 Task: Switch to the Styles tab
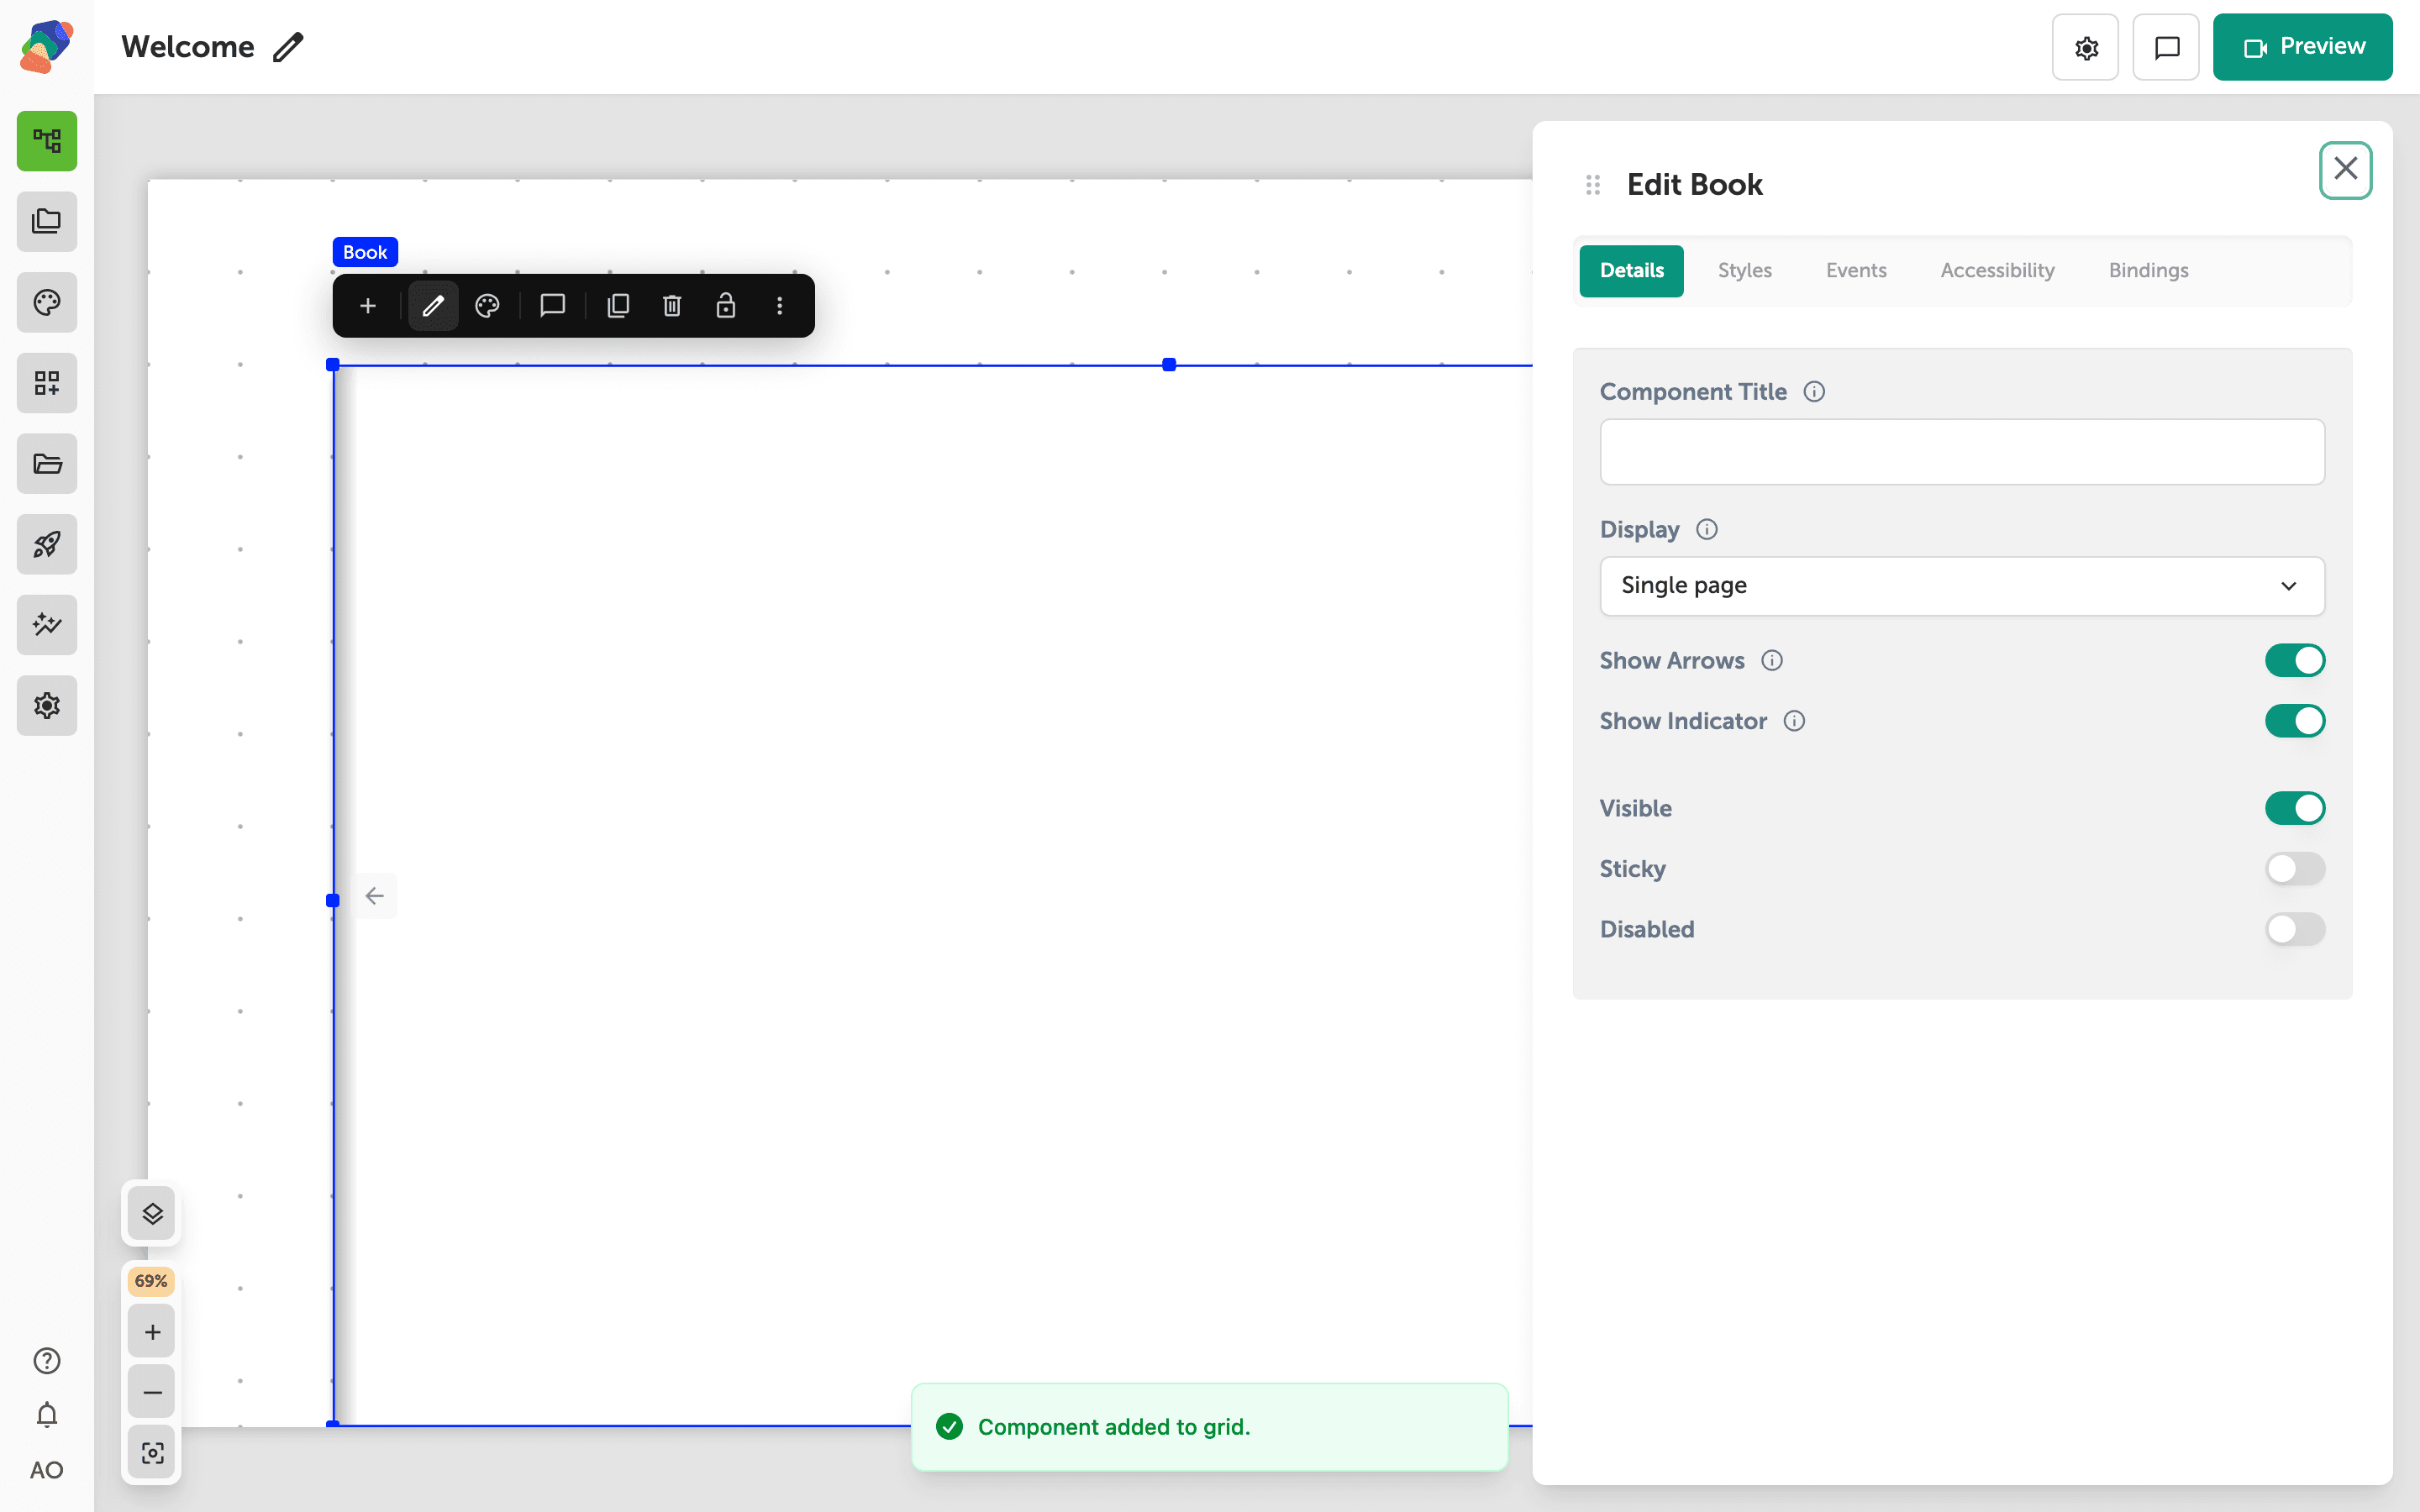1744,271
